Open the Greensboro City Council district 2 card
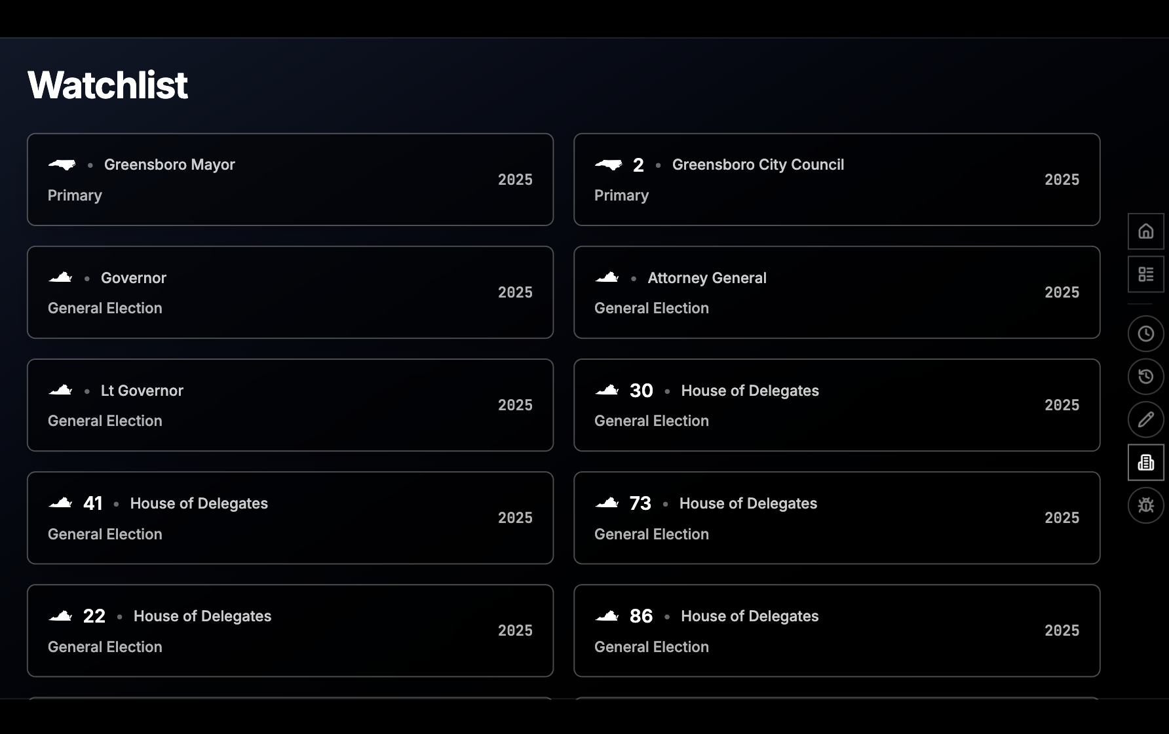Image resolution: width=1169 pixels, height=734 pixels. click(836, 180)
